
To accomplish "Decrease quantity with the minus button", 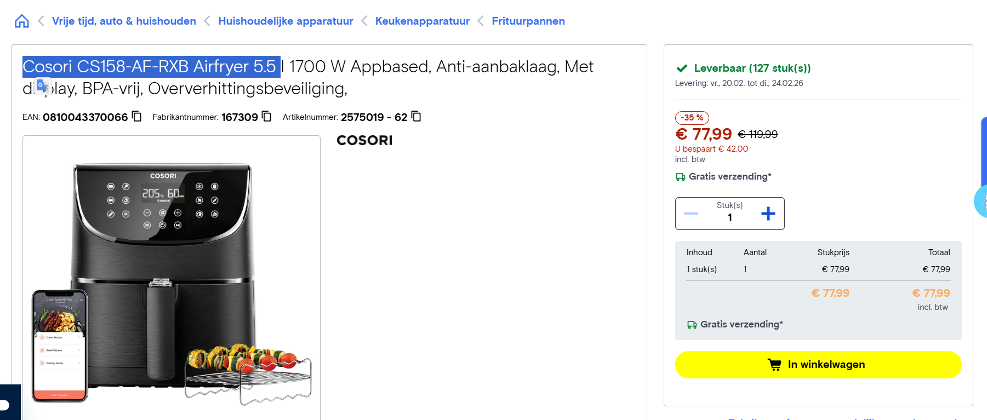I will tap(692, 214).
